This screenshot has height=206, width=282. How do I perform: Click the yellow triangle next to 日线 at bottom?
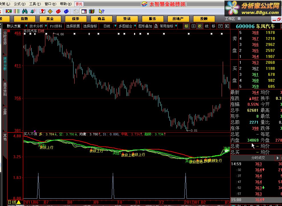(19, 202)
